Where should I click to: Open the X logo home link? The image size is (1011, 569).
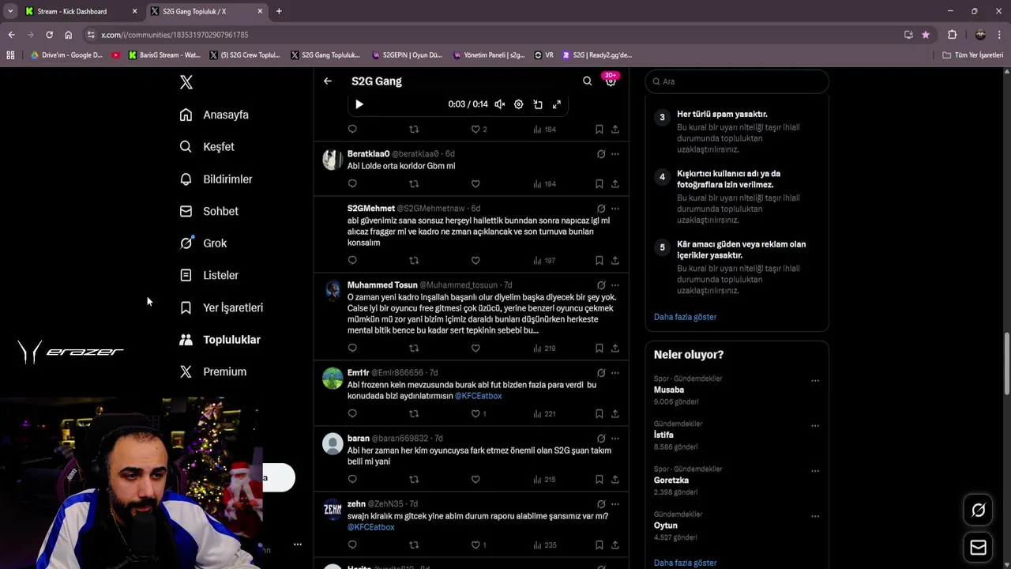click(186, 82)
